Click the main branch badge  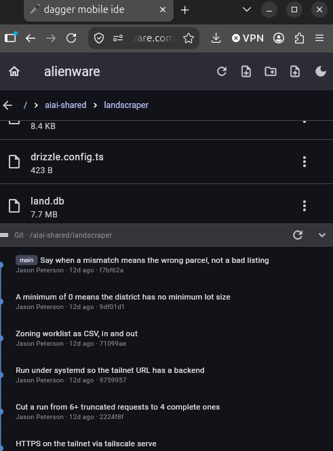[x=26, y=260]
